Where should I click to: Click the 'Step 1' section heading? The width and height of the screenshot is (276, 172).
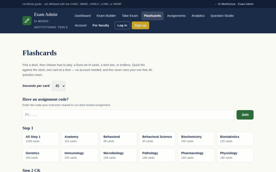(x=28, y=128)
